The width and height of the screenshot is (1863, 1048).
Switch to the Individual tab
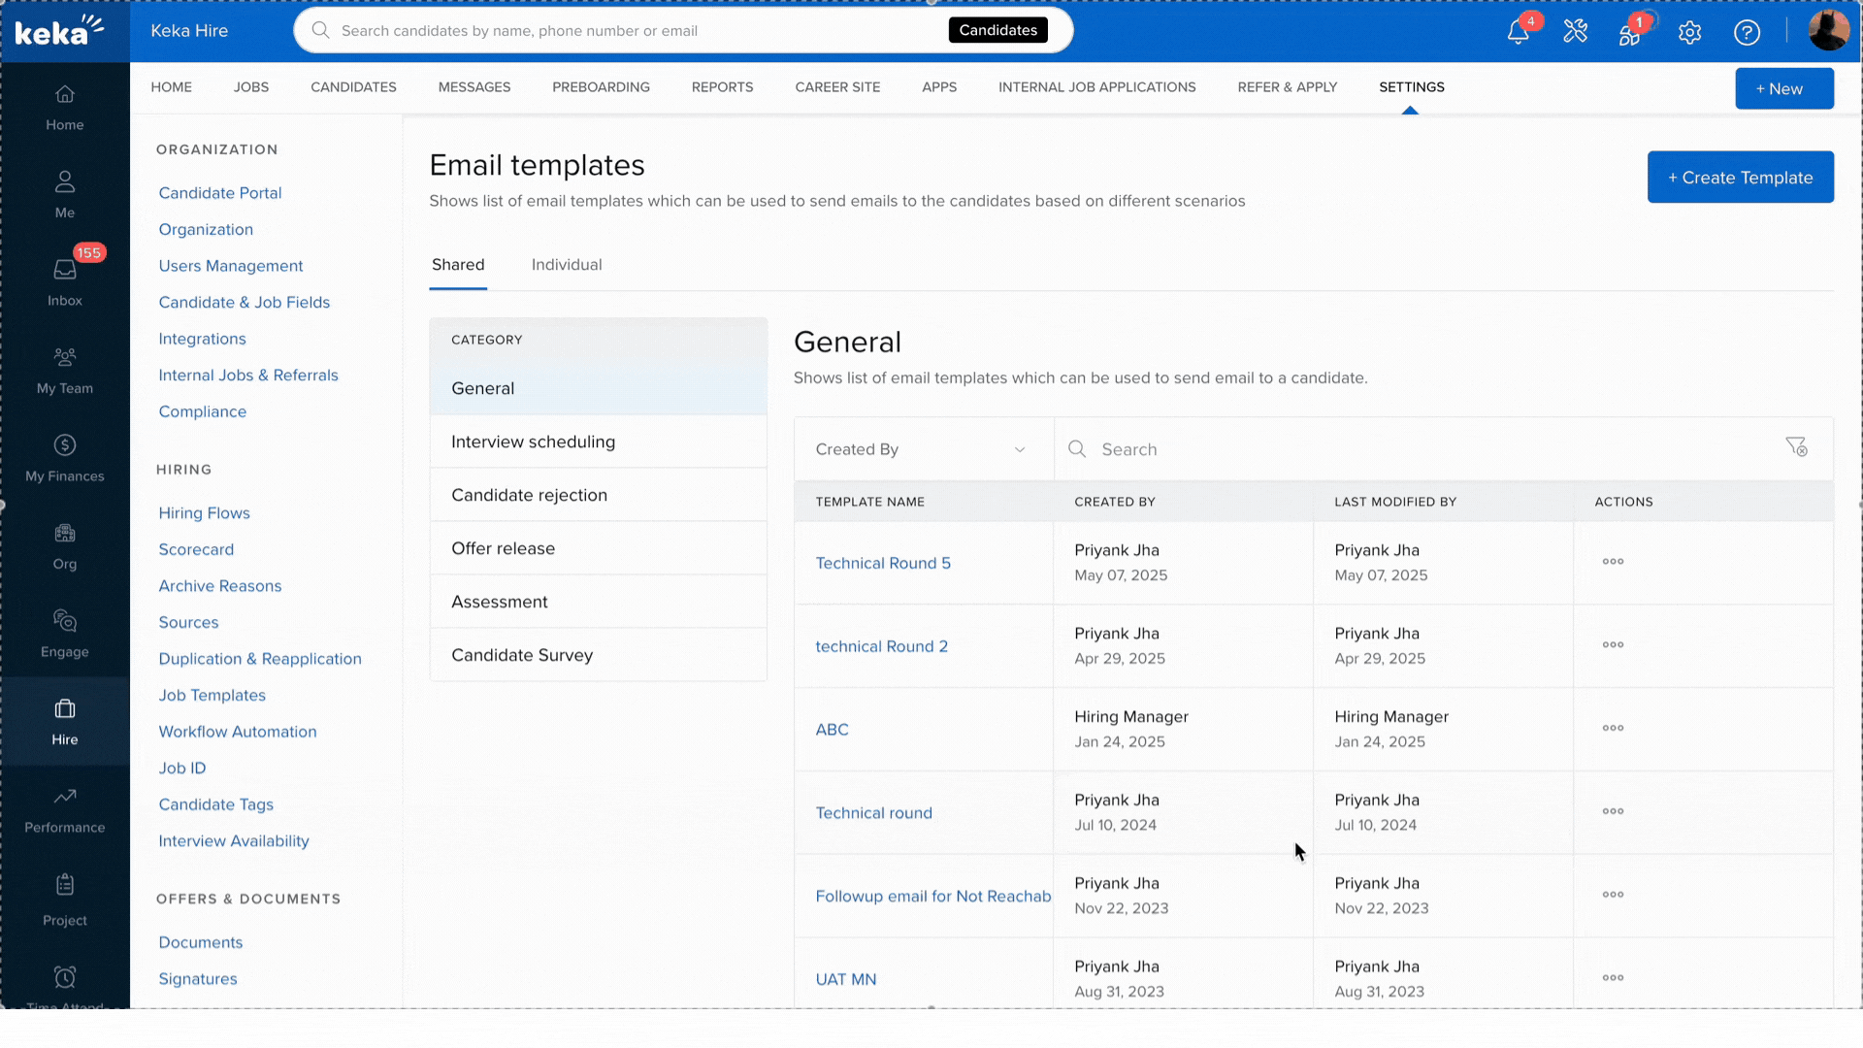click(567, 265)
